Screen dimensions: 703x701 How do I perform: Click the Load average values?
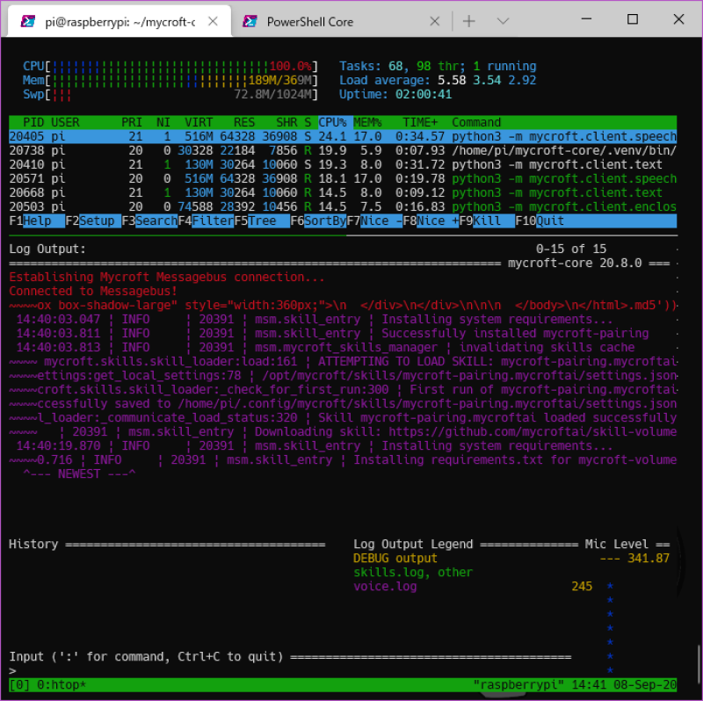(x=487, y=80)
